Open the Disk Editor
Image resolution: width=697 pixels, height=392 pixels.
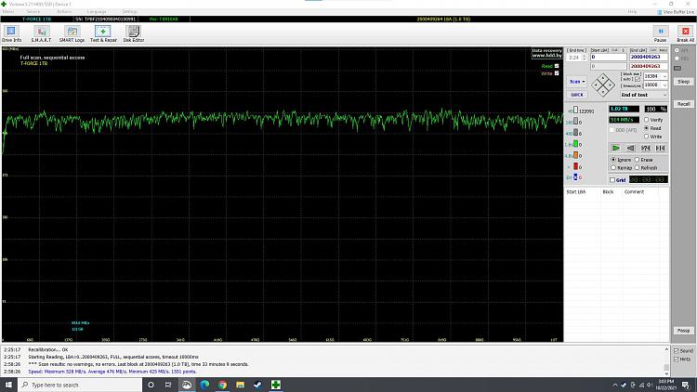tap(133, 33)
